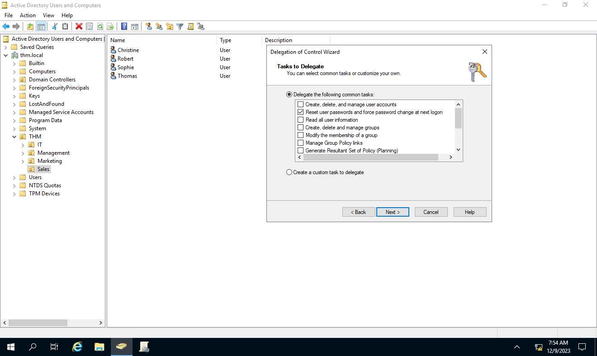The width and height of the screenshot is (597, 356).
Task: Check Modify the membership of a group
Action: [301, 135]
